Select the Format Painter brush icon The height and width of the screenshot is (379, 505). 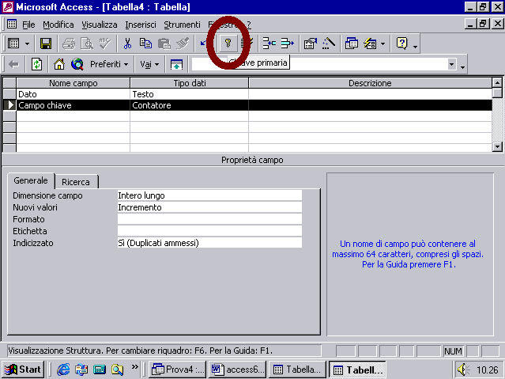(x=183, y=44)
